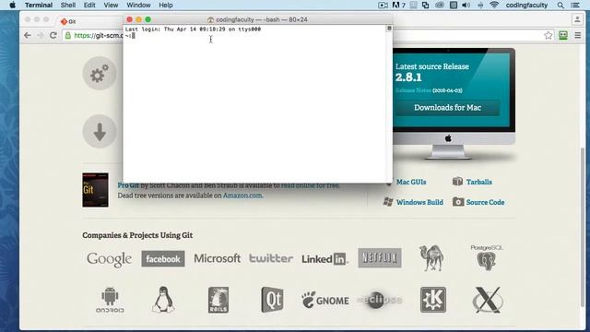Open the Amazon.com link
590x332 pixels.
coord(242,196)
